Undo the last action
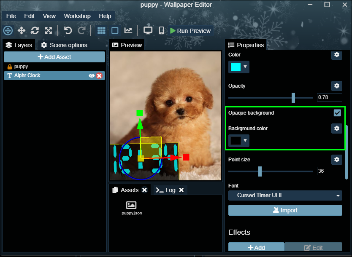Screen dimensions: 352x257 (x=68, y=30)
